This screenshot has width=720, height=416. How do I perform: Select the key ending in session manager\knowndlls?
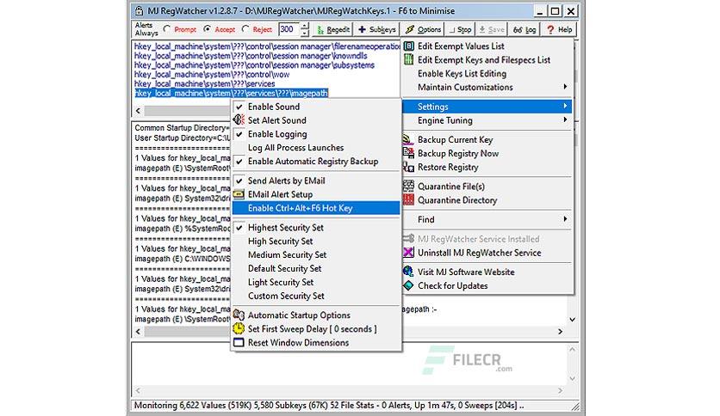(x=251, y=56)
